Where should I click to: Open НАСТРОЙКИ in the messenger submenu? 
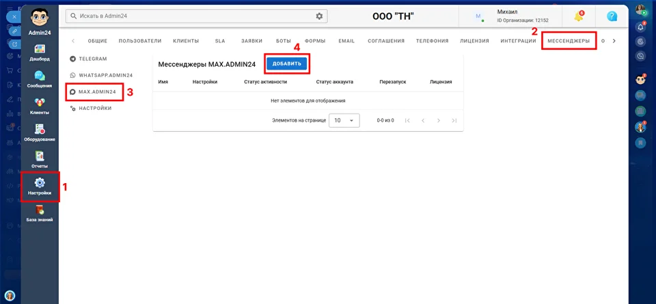coord(95,109)
